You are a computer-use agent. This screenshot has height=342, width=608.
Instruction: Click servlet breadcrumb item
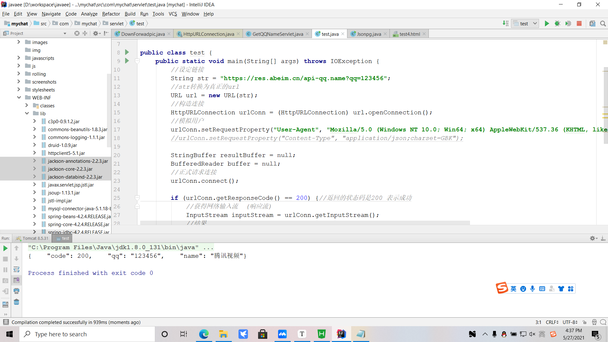tap(113, 23)
